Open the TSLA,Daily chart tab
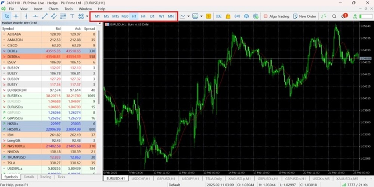Screen dimensions: 374x187 point(214,178)
